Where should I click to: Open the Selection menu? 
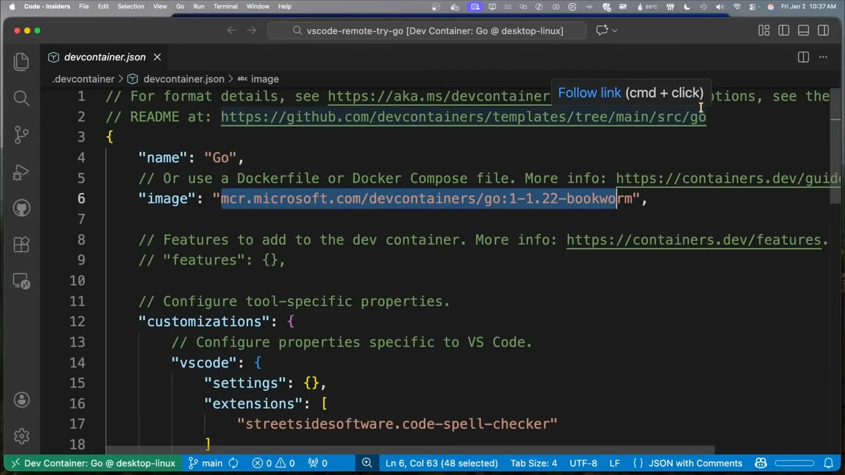click(x=131, y=6)
